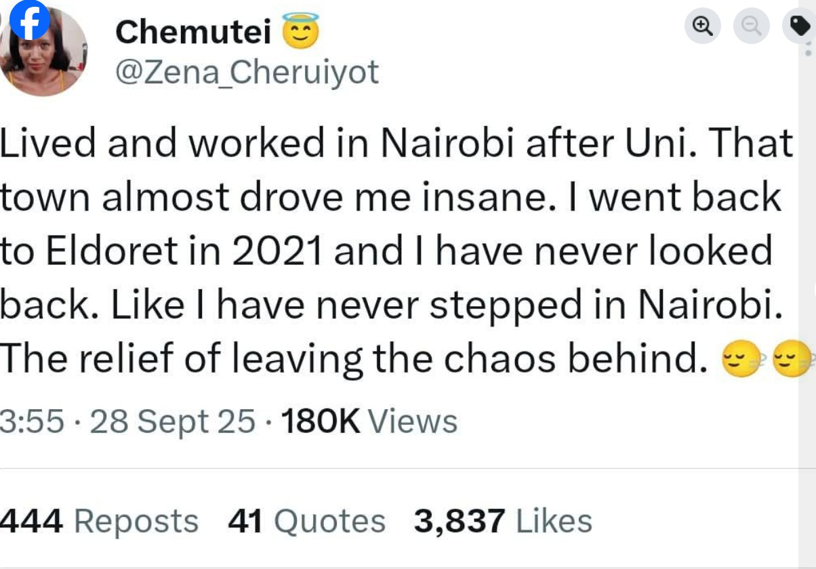Click the 3:55 tweet time
Screen dimensions: 816x569
pos(33,421)
